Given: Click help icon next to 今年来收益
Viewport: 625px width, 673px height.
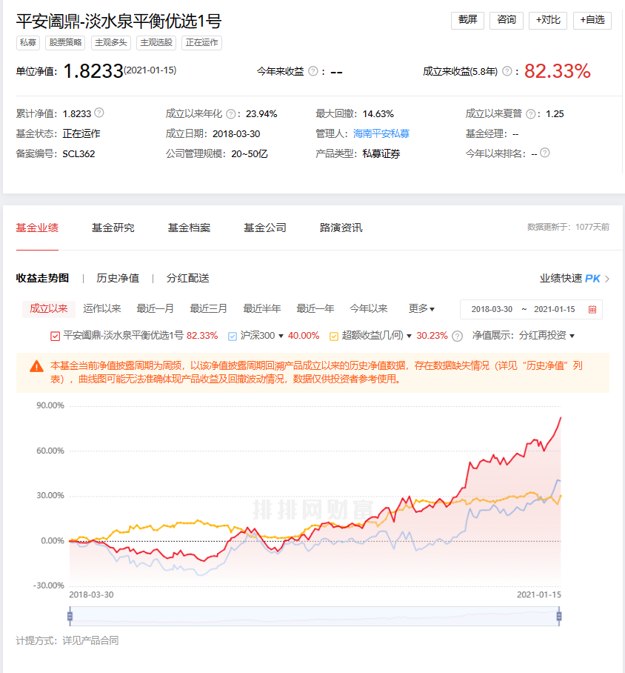Looking at the screenshot, I should tap(313, 71).
